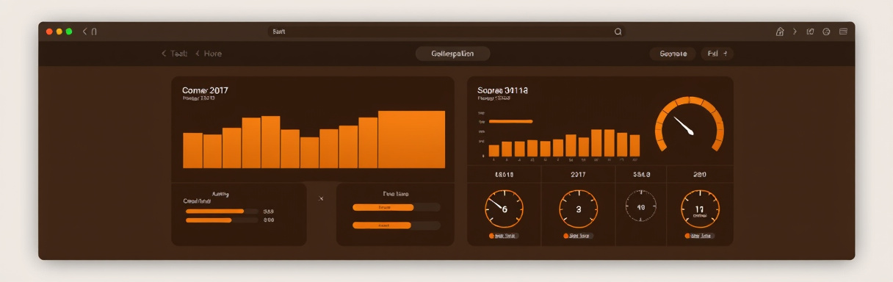Click the back chevron in the title bar
The height and width of the screenshot is (282, 893).
tap(85, 32)
